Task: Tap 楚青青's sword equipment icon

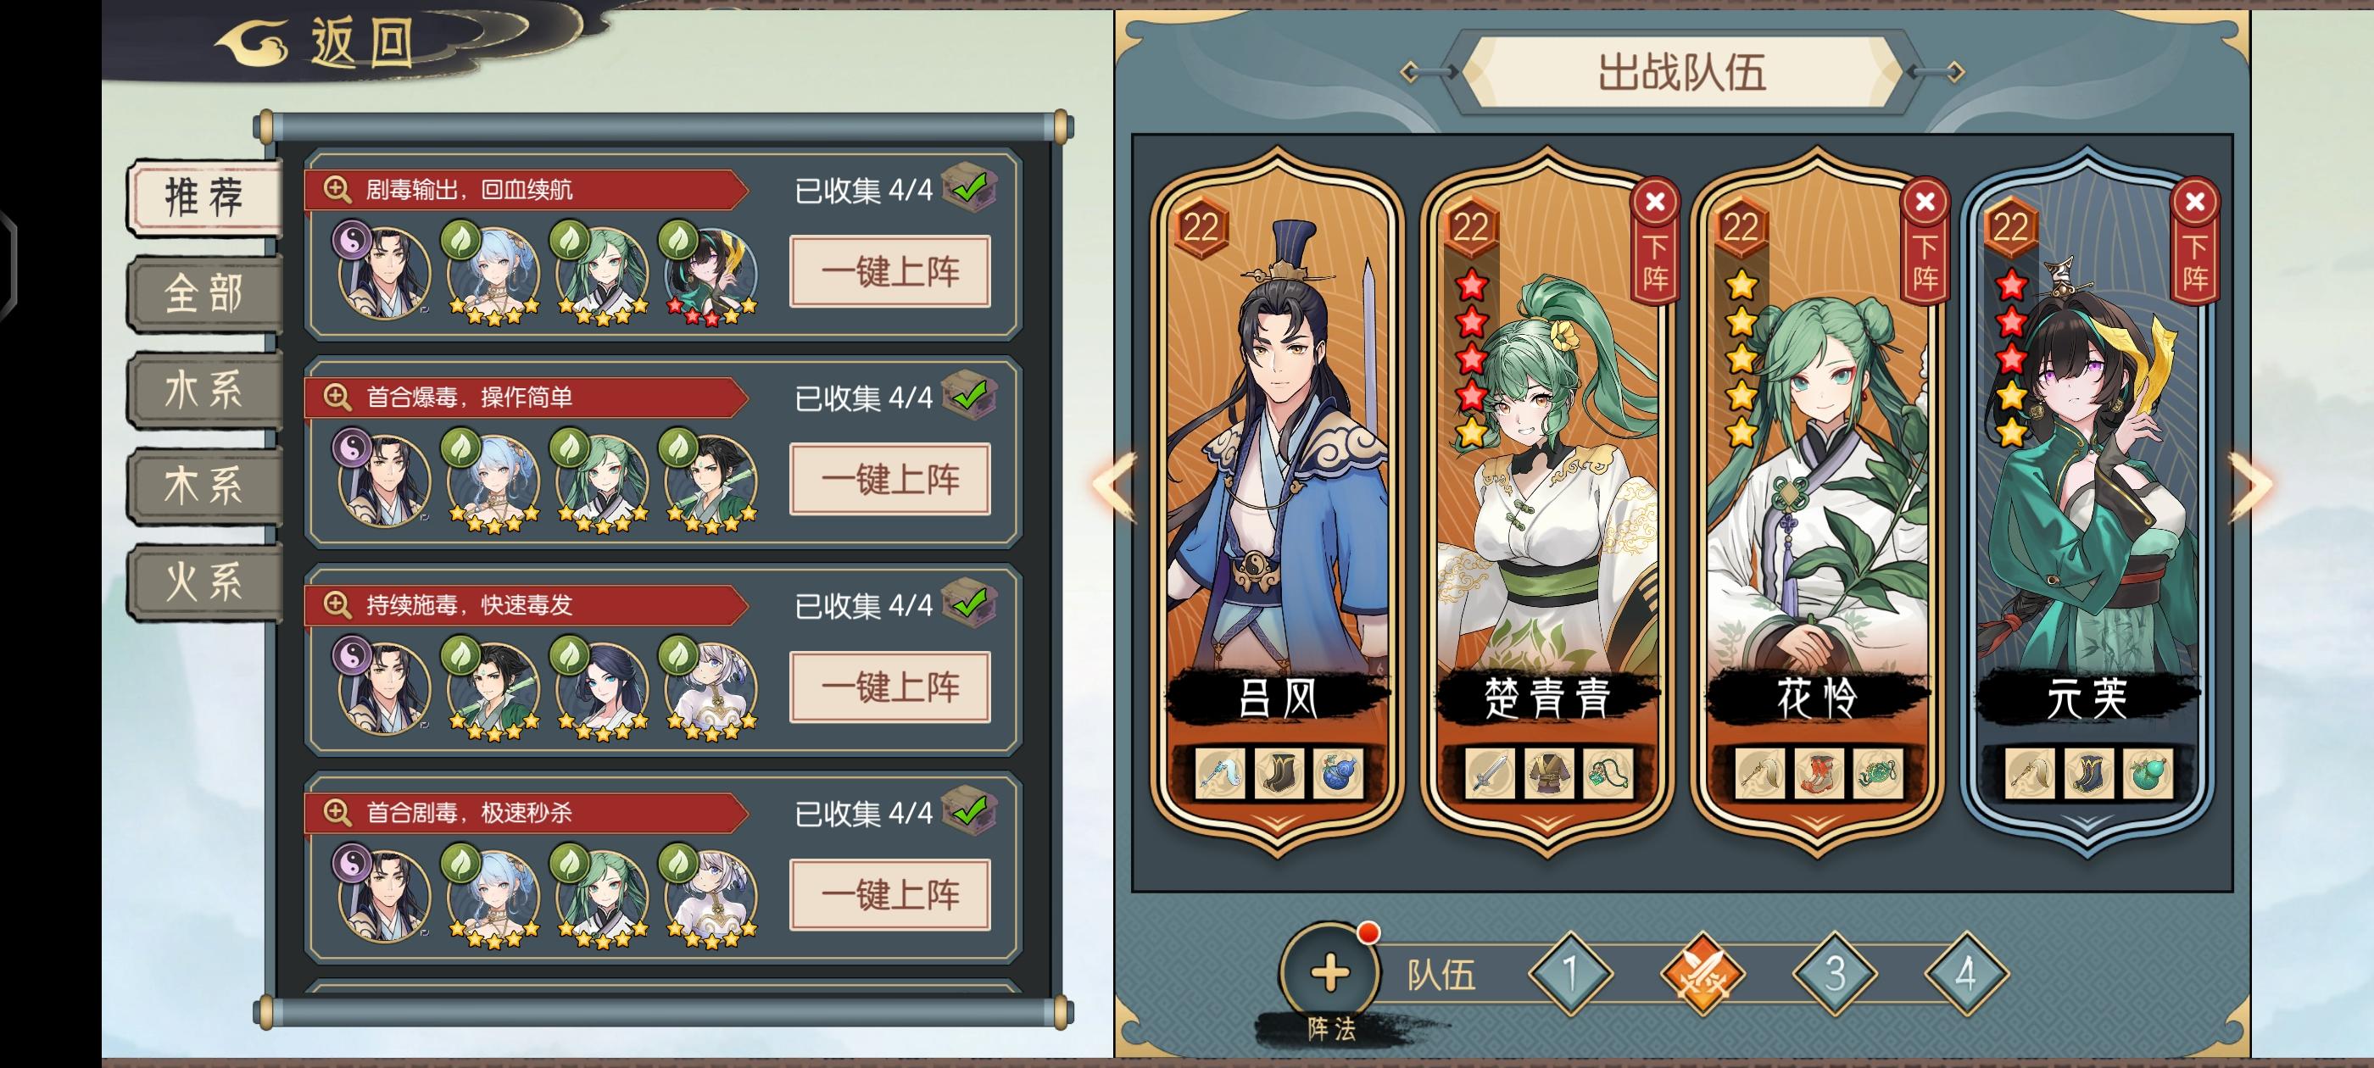Action: coord(1490,772)
